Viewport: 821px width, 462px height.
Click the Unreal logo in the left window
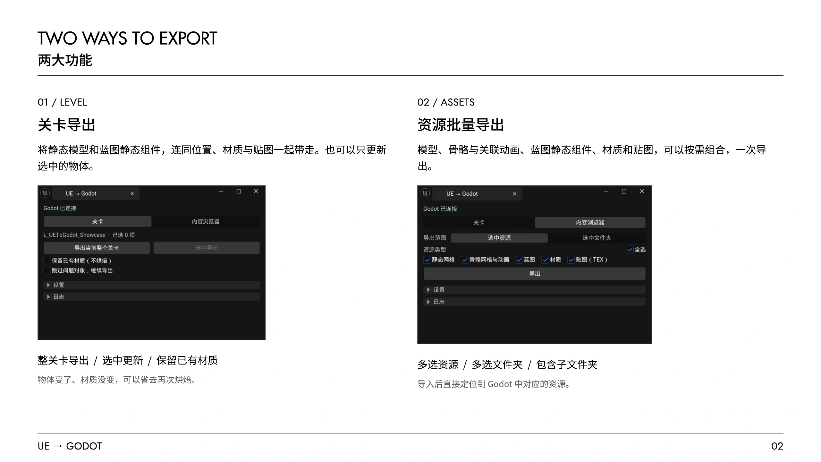tap(45, 193)
